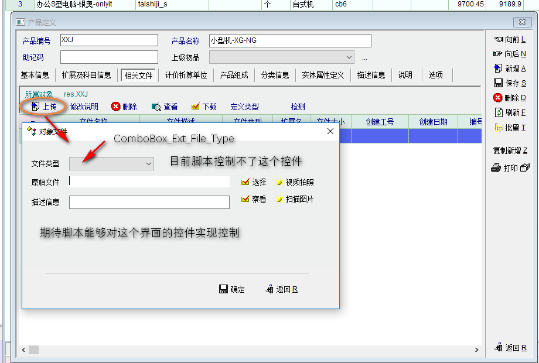Click the 下载 download icon

(x=196, y=107)
